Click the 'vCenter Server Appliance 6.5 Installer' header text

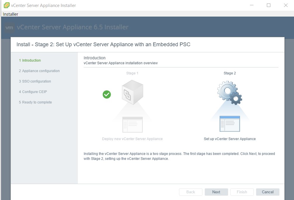[x=73, y=27]
